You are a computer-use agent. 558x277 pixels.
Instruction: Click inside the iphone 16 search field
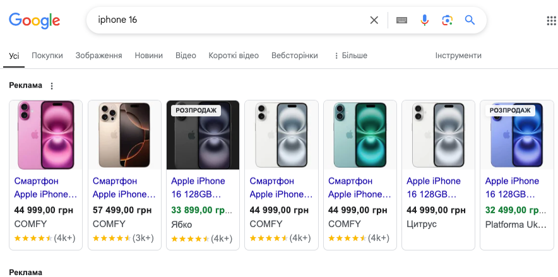click(x=227, y=20)
